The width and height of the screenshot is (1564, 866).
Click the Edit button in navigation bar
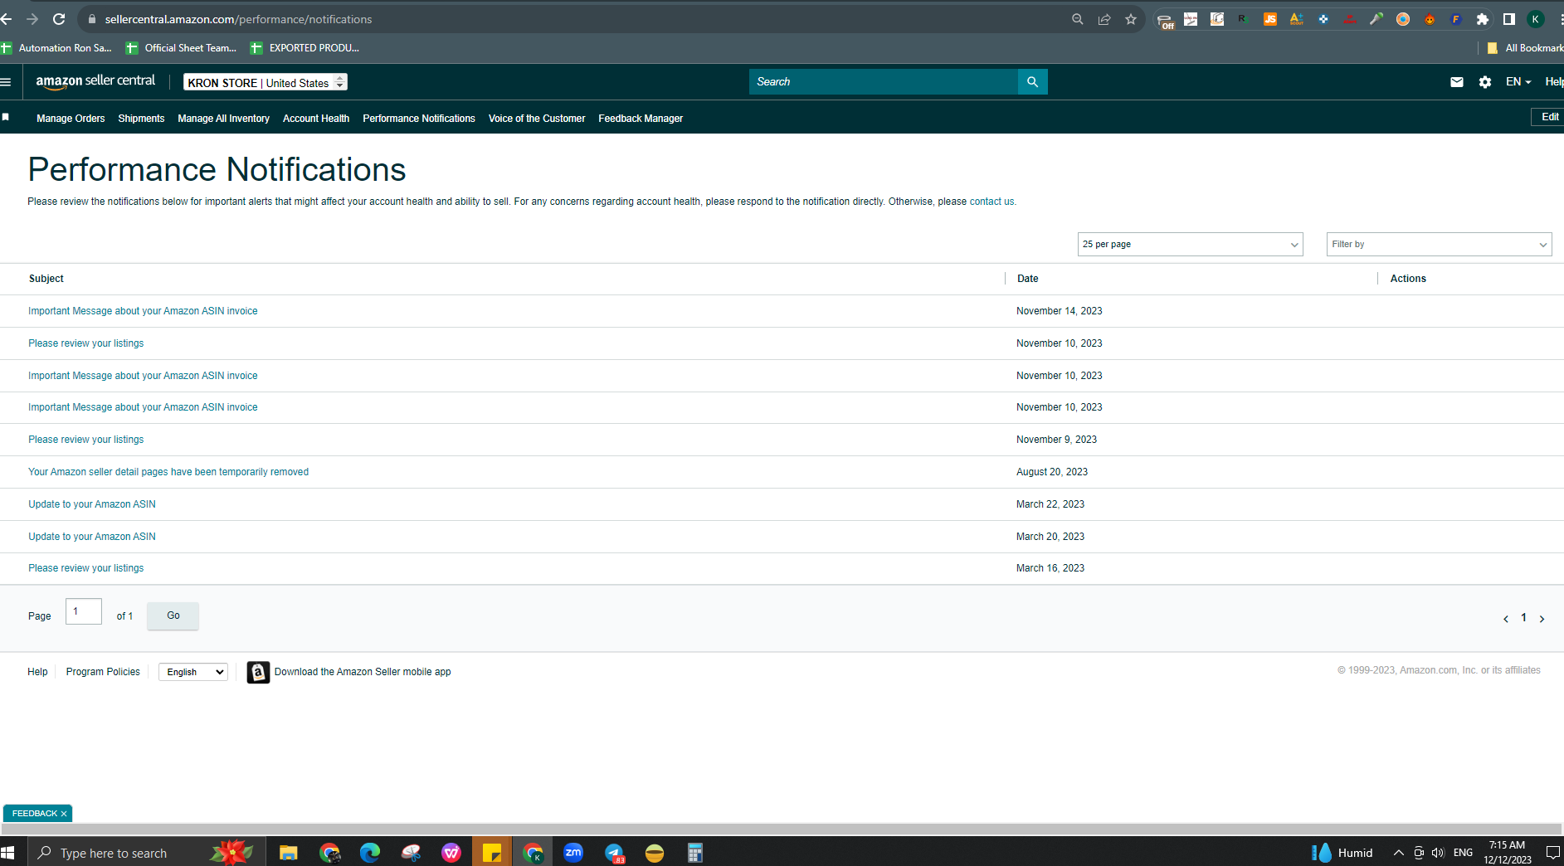click(1548, 117)
